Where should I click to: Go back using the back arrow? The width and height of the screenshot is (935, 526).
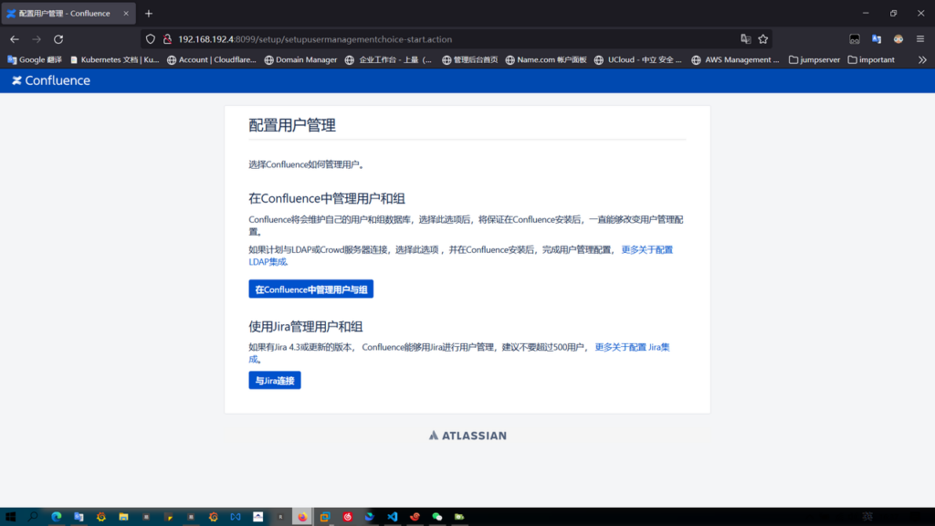[x=15, y=39]
